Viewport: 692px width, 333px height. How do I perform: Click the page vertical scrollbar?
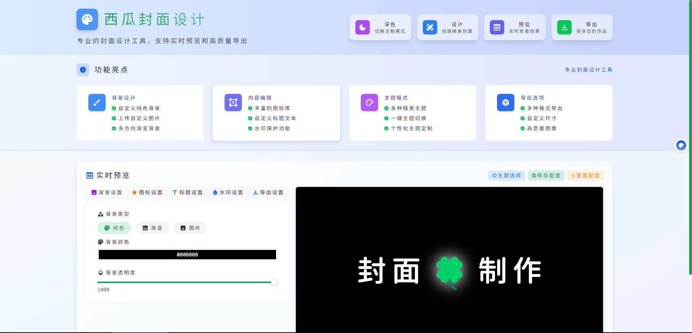690,137
